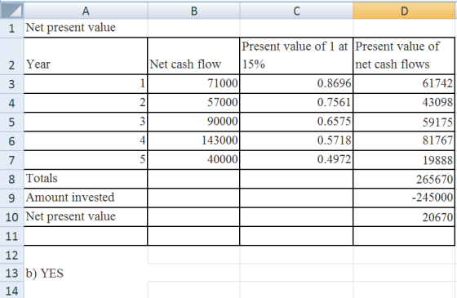Select discount factor cell 0.7561
Viewport: 457px width, 298px height.
point(296,103)
